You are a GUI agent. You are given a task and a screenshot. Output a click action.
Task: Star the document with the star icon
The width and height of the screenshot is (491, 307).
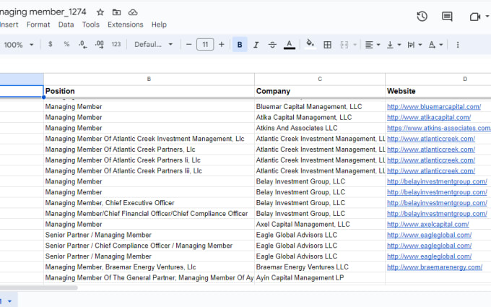click(100, 12)
